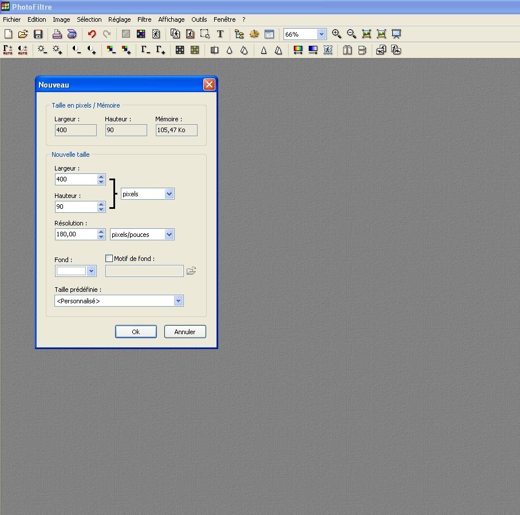Click the Auto levels icon
The image size is (520, 515).
pos(8,50)
